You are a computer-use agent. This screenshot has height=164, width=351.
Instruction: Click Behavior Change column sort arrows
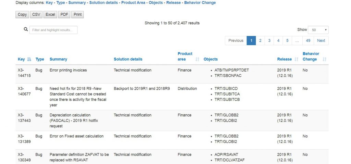tap(324, 59)
